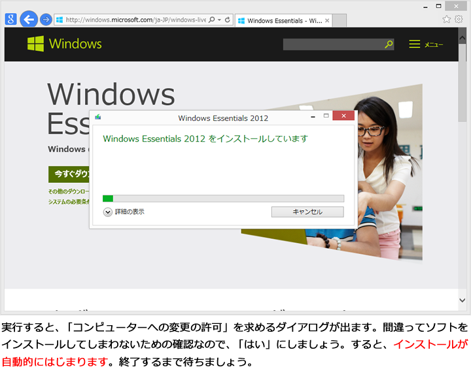Go forward with the browser forward arrow
Image resolution: width=471 pixels, height=367 pixels.
[x=46, y=20]
